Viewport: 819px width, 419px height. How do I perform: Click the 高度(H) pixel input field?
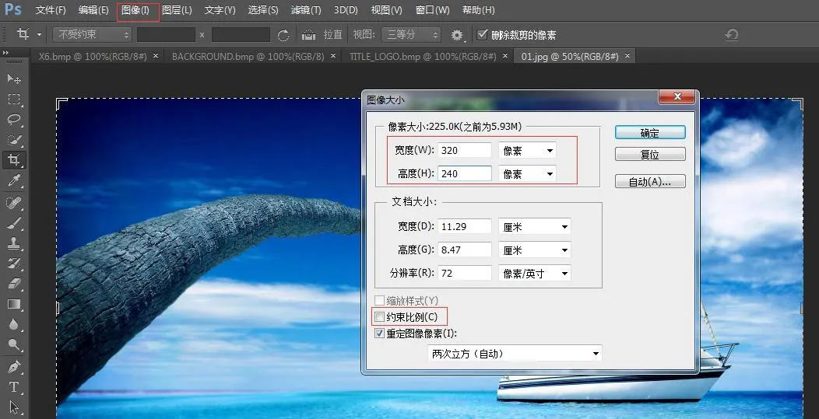click(465, 174)
